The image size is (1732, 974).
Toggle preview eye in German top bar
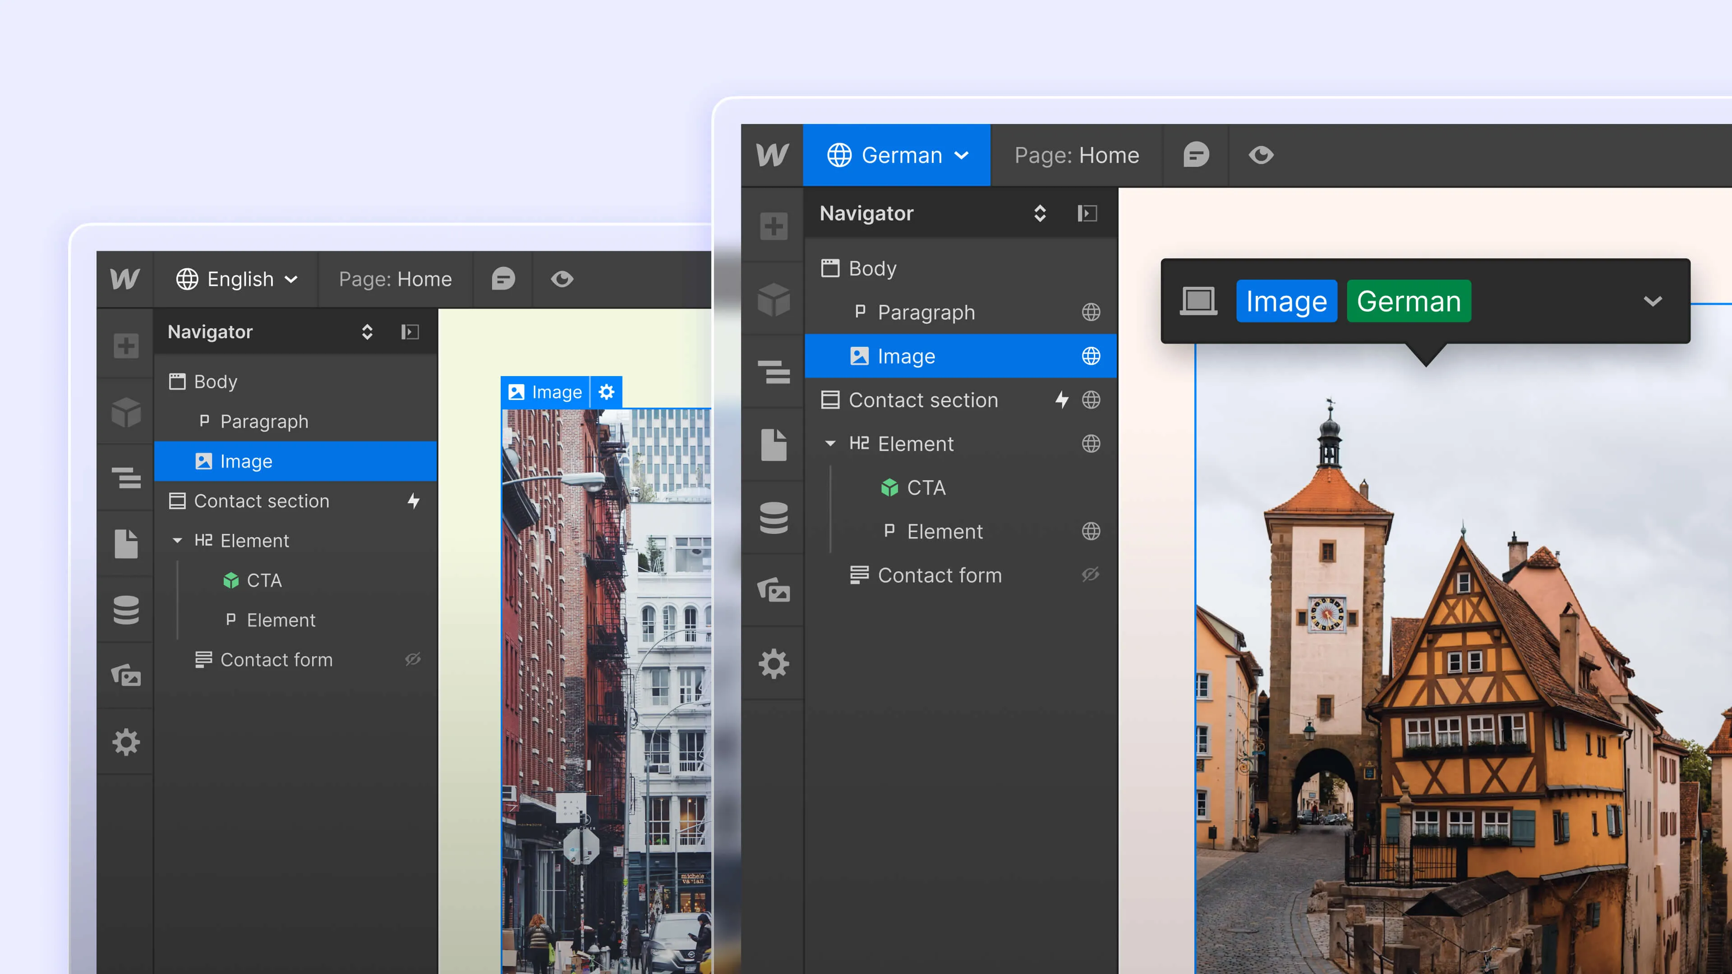pos(1261,155)
